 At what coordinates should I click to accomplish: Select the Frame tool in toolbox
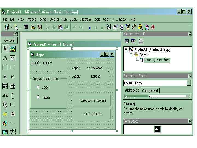tap(5, 67)
